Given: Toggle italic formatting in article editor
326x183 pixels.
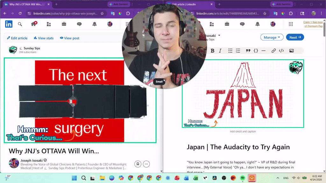Looking at the screenshot, I should [x=220, y=51].
